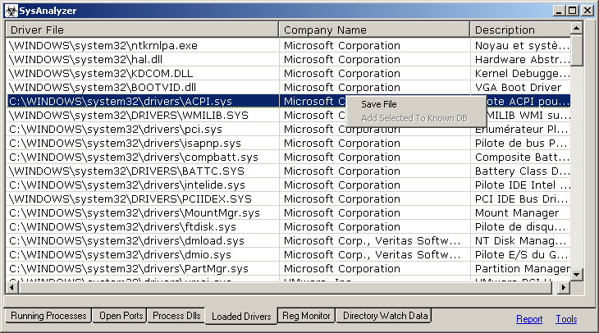The height and width of the screenshot is (333, 599).
Task: Maximize the SysAnalyzer window
Action: (573, 11)
